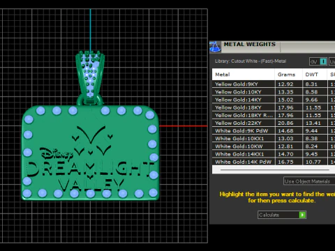Image resolution: width=335 pixels, height=251 pixels.
Task: Click the 14.68 grams cell
Action: (288, 131)
